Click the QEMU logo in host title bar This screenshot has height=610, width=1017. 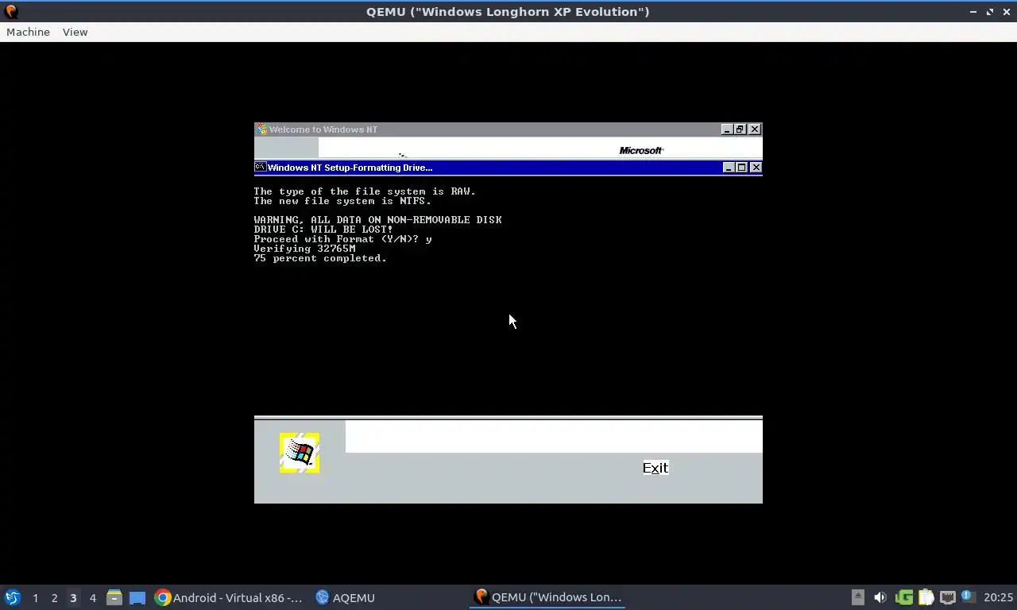coord(11,11)
